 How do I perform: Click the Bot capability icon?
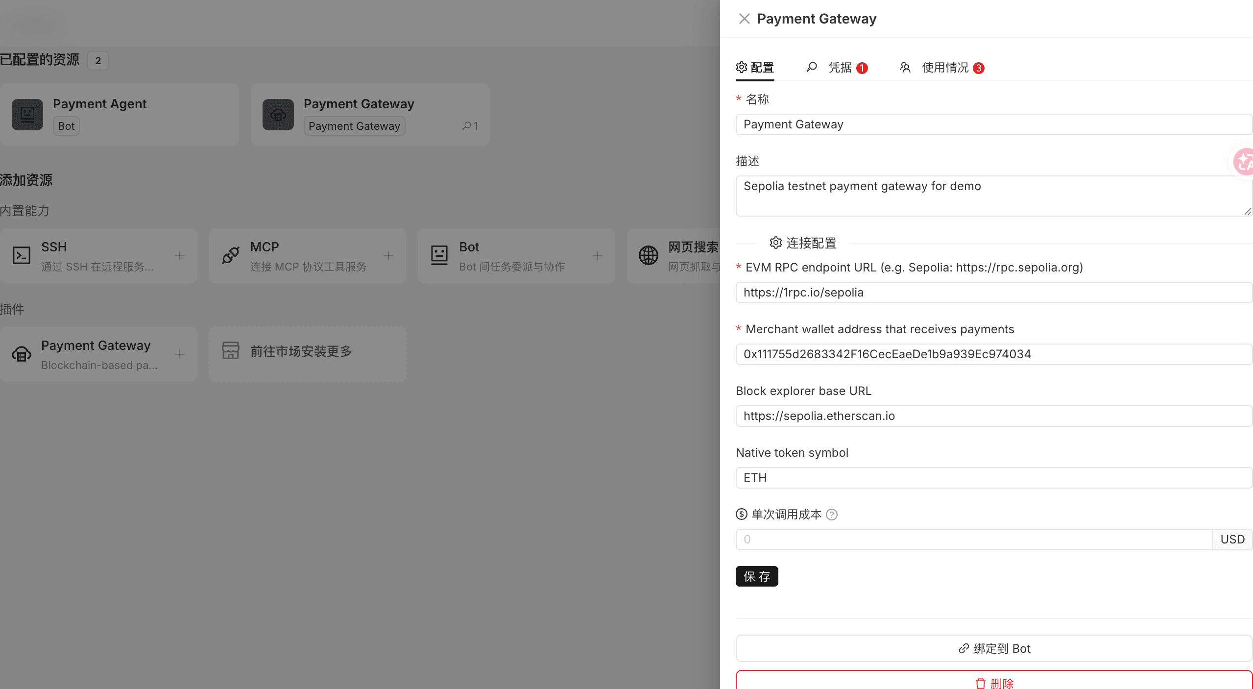tap(438, 255)
